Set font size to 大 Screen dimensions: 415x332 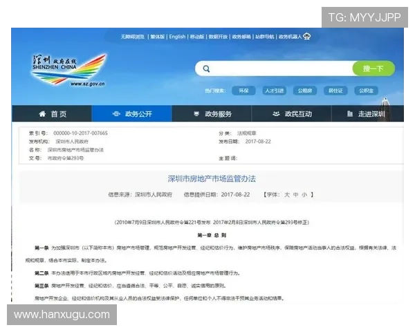pyautogui.click(x=287, y=195)
